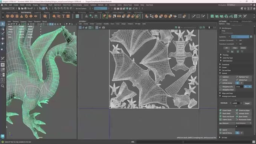The height and width of the screenshot is (144, 256).
Task: Switch to the Poly Modeling shelf tab
Action: (26, 12)
